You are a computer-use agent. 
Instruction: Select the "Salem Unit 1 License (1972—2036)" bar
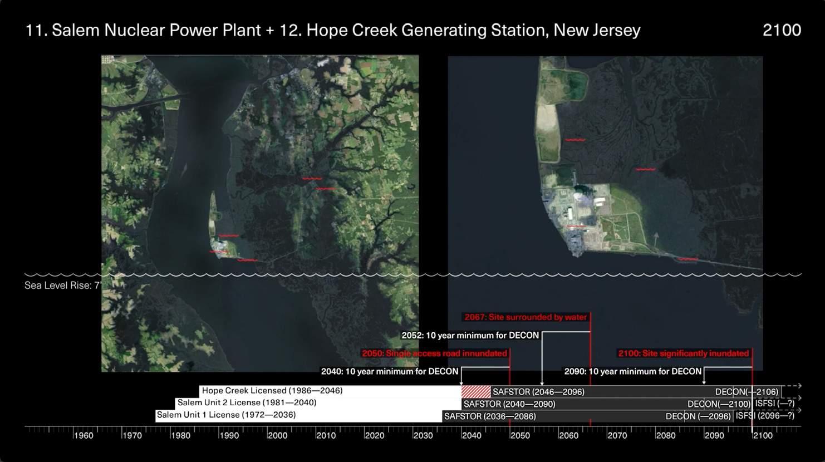299,415
